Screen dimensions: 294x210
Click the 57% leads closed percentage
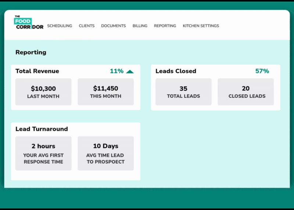pyautogui.click(x=262, y=71)
